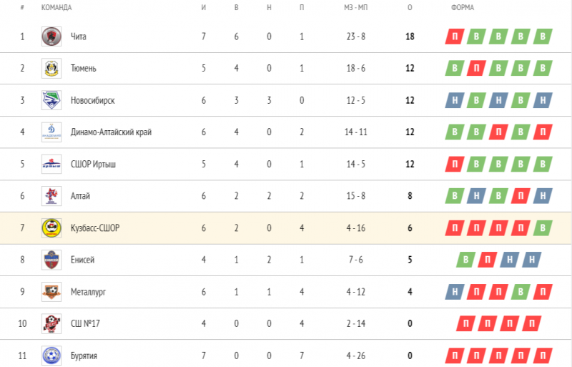Click the СШОР Иртыш team logo
Viewport: 572px width, 367px height.
pyautogui.click(x=51, y=164)
